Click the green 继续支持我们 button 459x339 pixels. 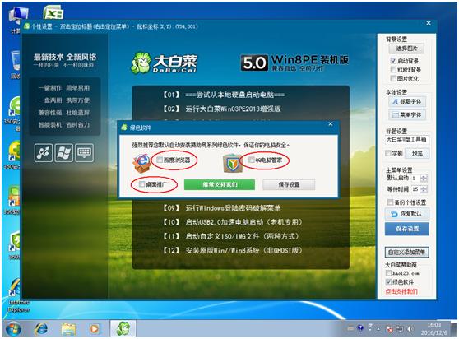(220, 184)
